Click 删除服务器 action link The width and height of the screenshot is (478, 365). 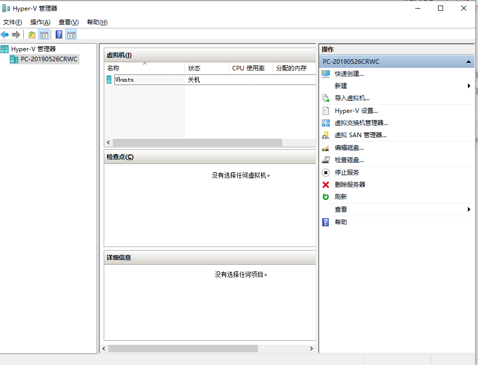coord(350,185)
